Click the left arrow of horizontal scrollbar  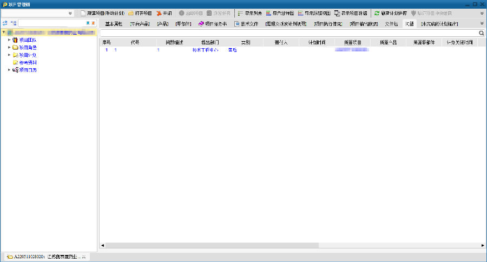point(102,245)
